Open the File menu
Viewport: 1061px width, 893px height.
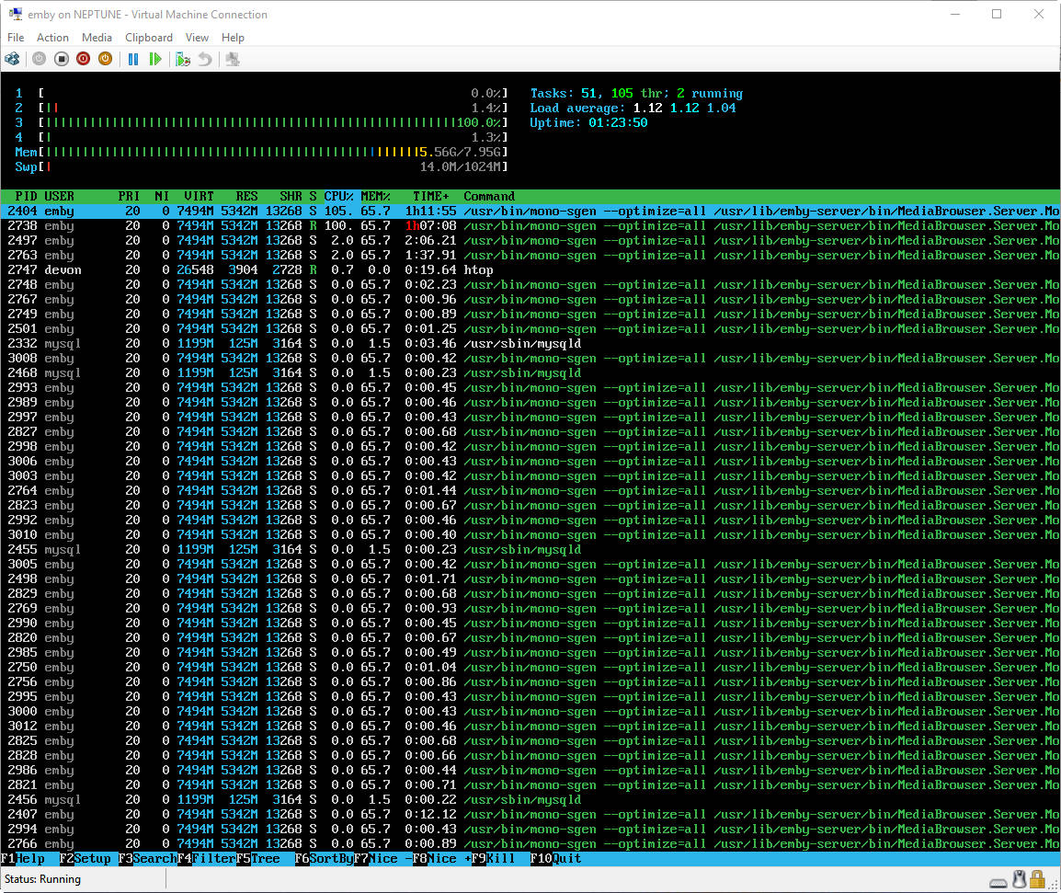pos(16,38)
